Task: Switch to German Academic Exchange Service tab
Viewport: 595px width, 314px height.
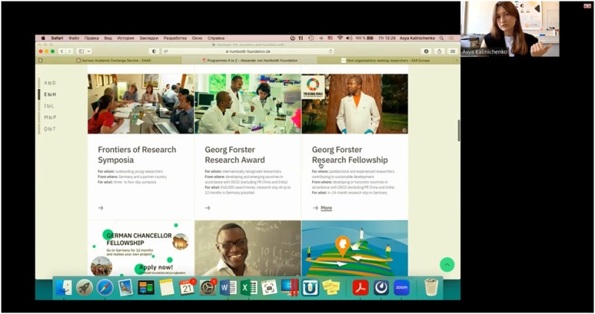Action: point(114,60)
